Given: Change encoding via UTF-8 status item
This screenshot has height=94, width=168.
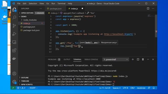Looking at the screenshot, I should 125,88.
